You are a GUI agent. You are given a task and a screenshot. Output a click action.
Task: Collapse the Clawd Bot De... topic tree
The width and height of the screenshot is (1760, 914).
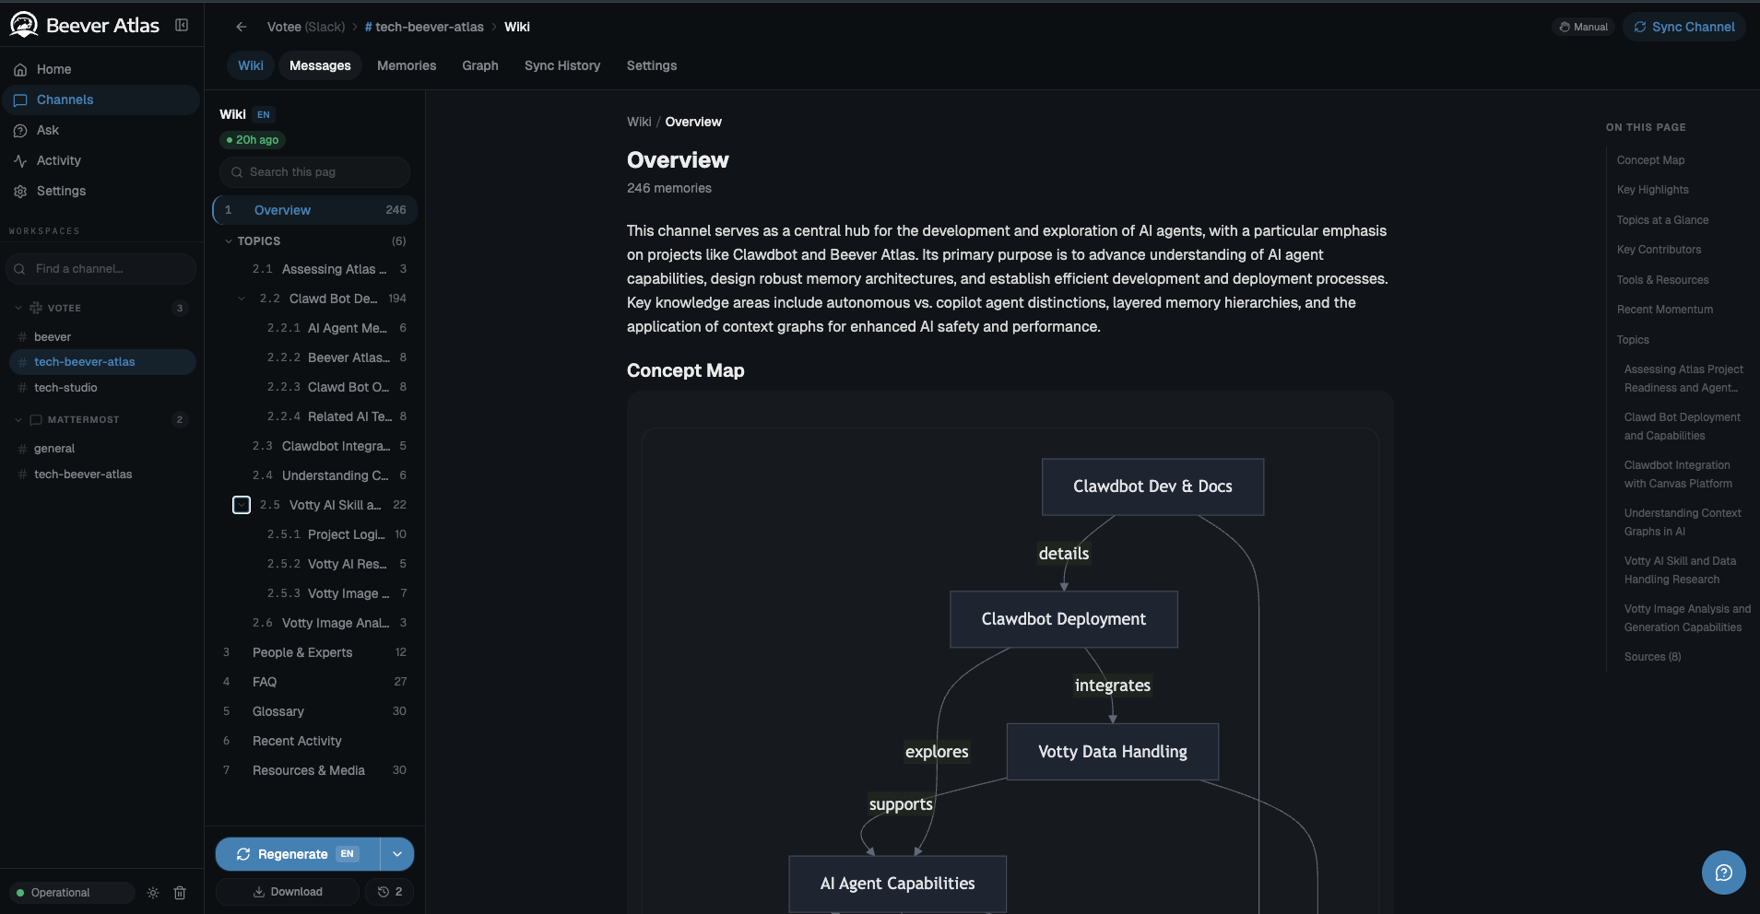pyautogui.click(x=242, y=298)
